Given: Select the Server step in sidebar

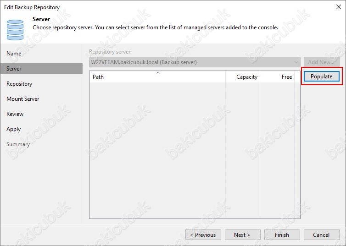Looking at the screenshot, I should click(41, 69).
